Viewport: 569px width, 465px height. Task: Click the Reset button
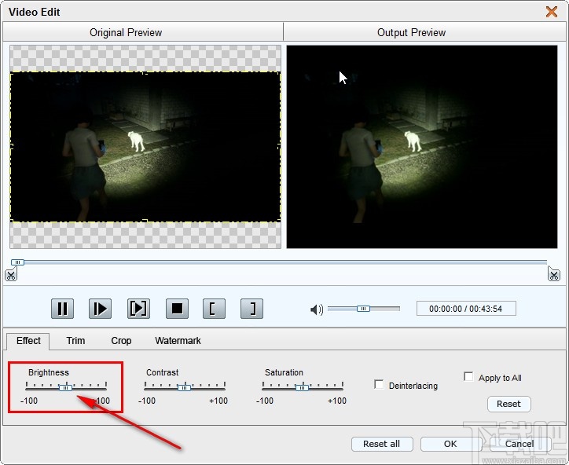(x=508, y=404)
